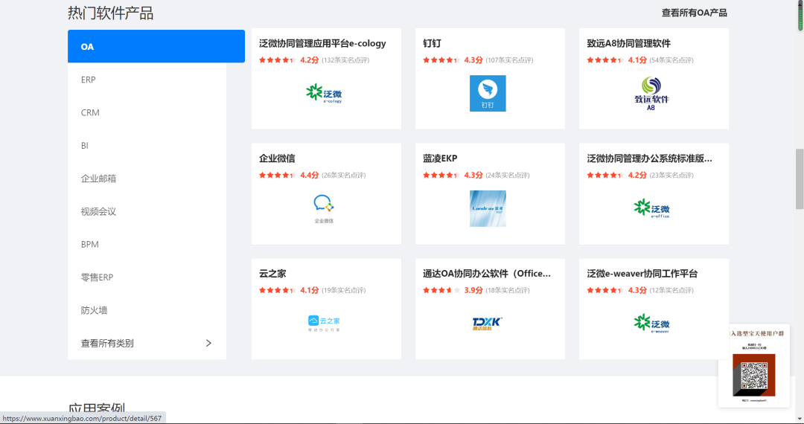
Task: Open 钉钉 product title
Action: click(432, 44)
